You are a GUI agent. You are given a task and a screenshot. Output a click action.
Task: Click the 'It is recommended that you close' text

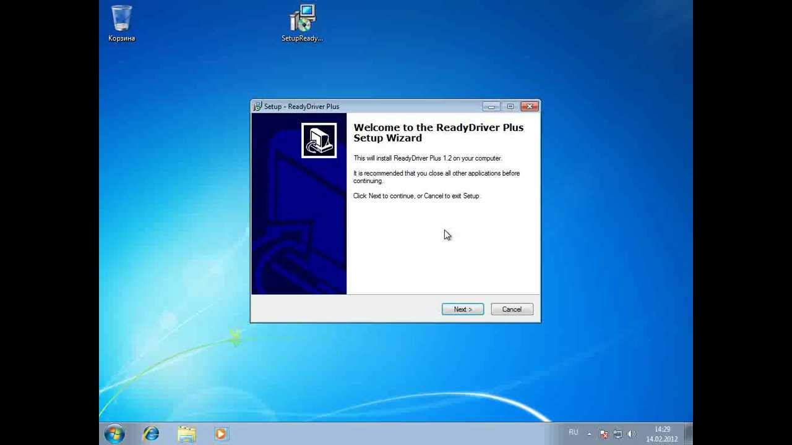click(436, 177)
